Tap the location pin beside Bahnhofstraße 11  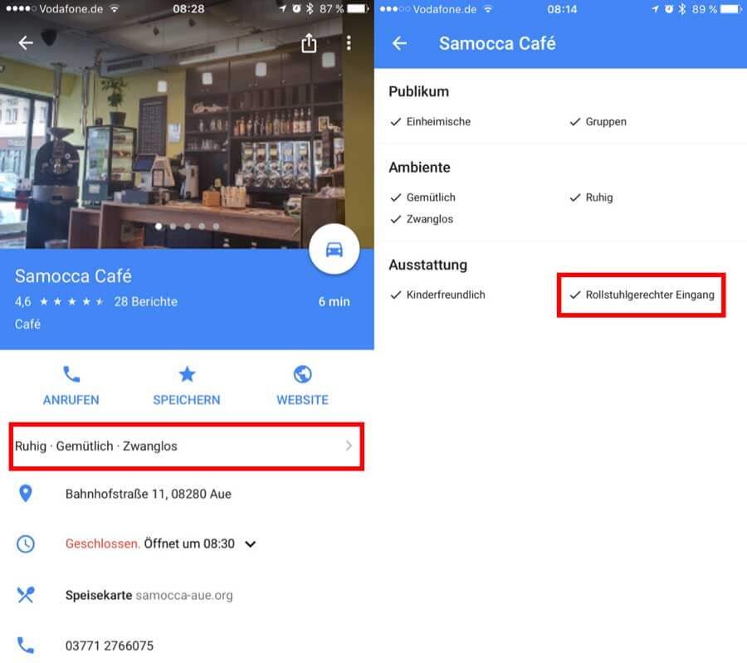(26, 494)
